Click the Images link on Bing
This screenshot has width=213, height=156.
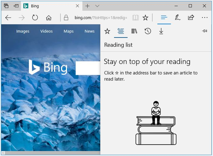point(23,31)
